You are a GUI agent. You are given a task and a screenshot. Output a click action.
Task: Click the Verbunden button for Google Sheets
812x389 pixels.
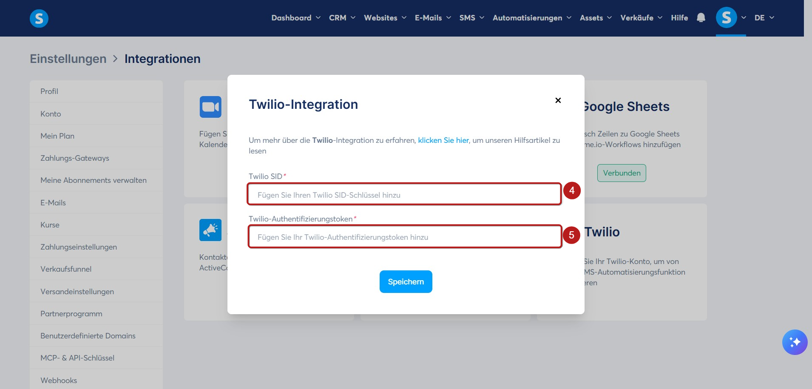(x=622, y=173)
